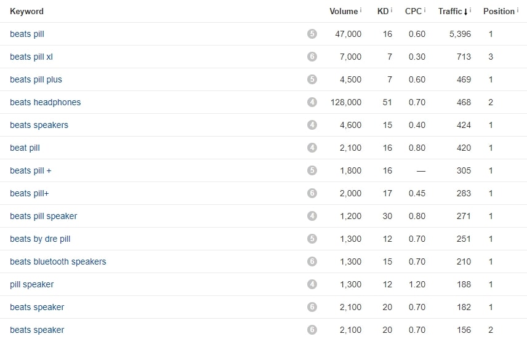This screenshot has height=339, width=527.
Task: Sort the table by KD column header
Action: tap(383, 12)
